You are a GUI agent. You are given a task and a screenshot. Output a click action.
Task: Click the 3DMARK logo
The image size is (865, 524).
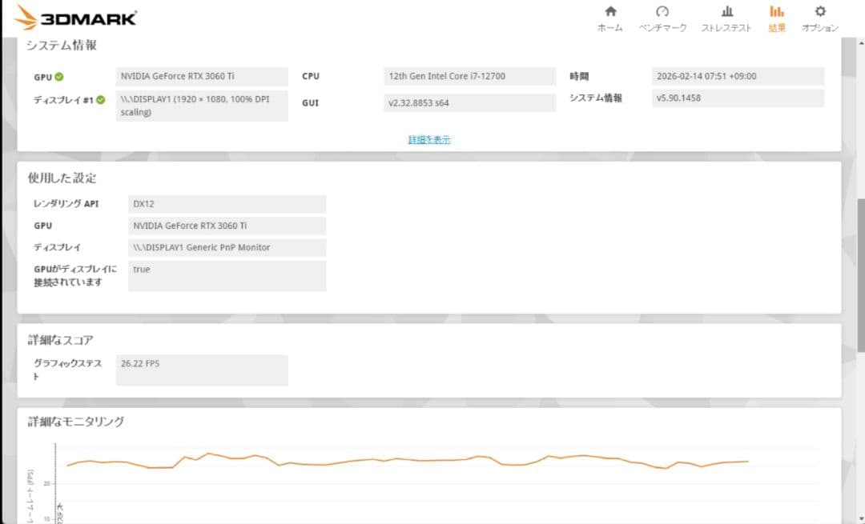click(x=76, y=16)
